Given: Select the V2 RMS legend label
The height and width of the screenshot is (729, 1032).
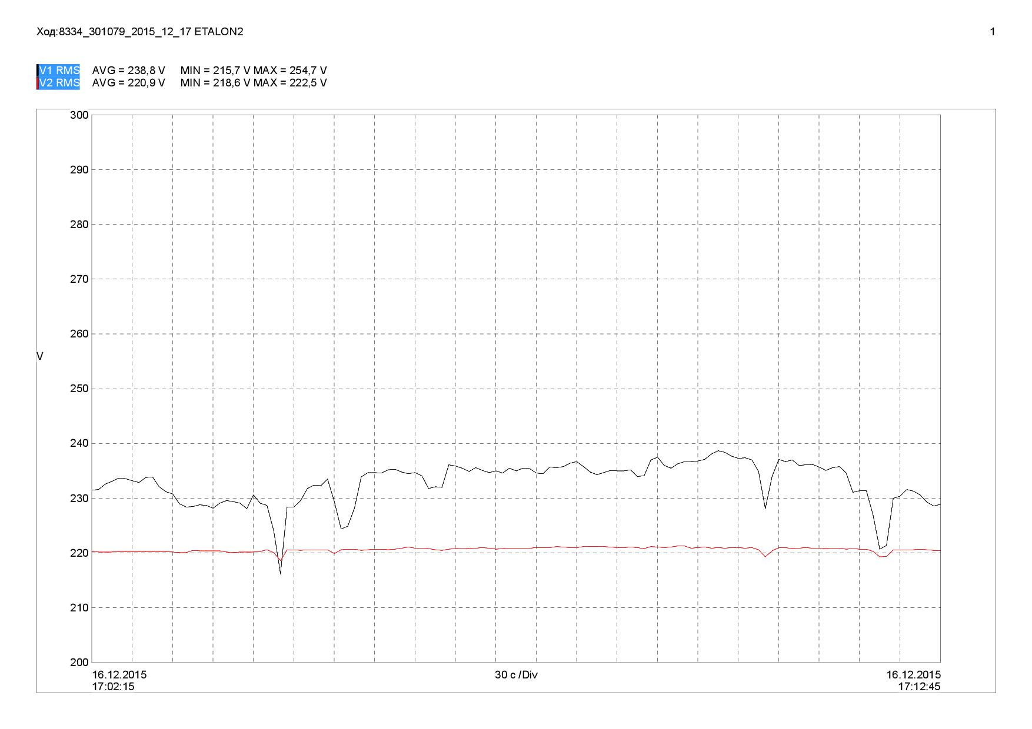Looking at the screenshot, I should [x=59, y=83].
